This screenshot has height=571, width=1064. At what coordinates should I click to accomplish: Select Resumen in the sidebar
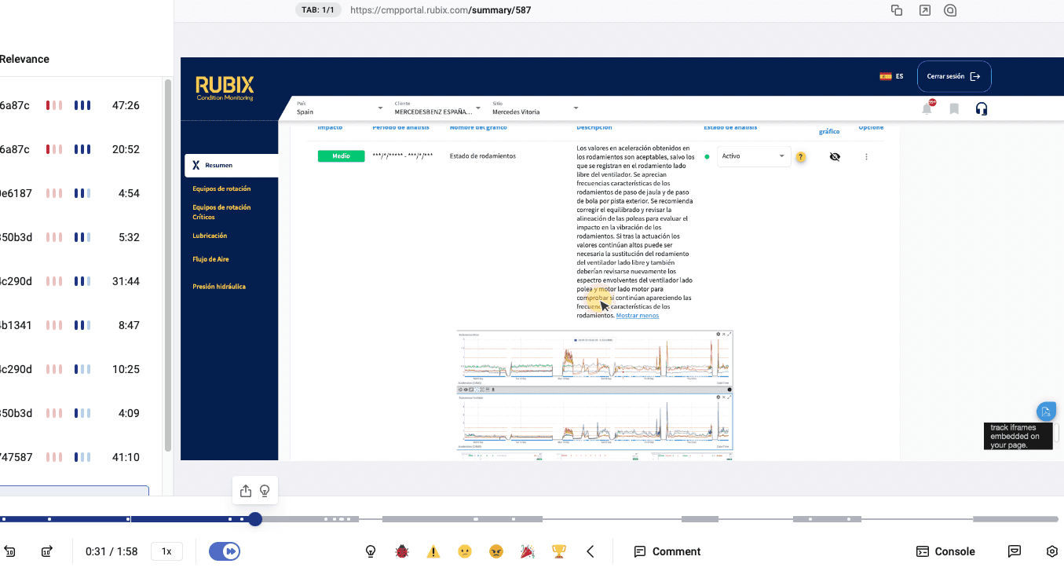(232, 165)
